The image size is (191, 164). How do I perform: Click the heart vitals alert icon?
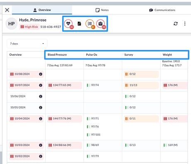click(x=69, y=24)
